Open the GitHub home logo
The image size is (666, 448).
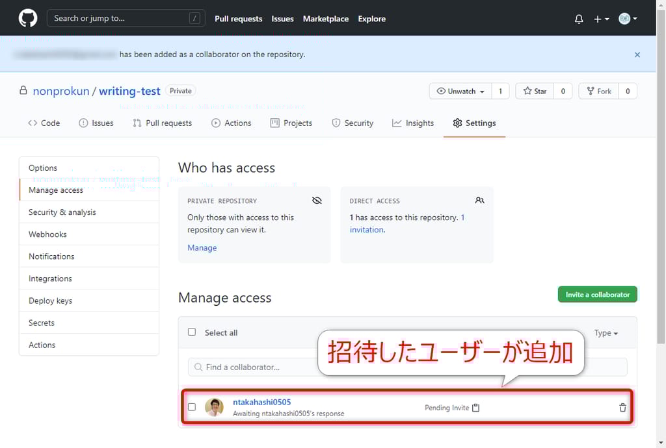click(x=27, y=18)
